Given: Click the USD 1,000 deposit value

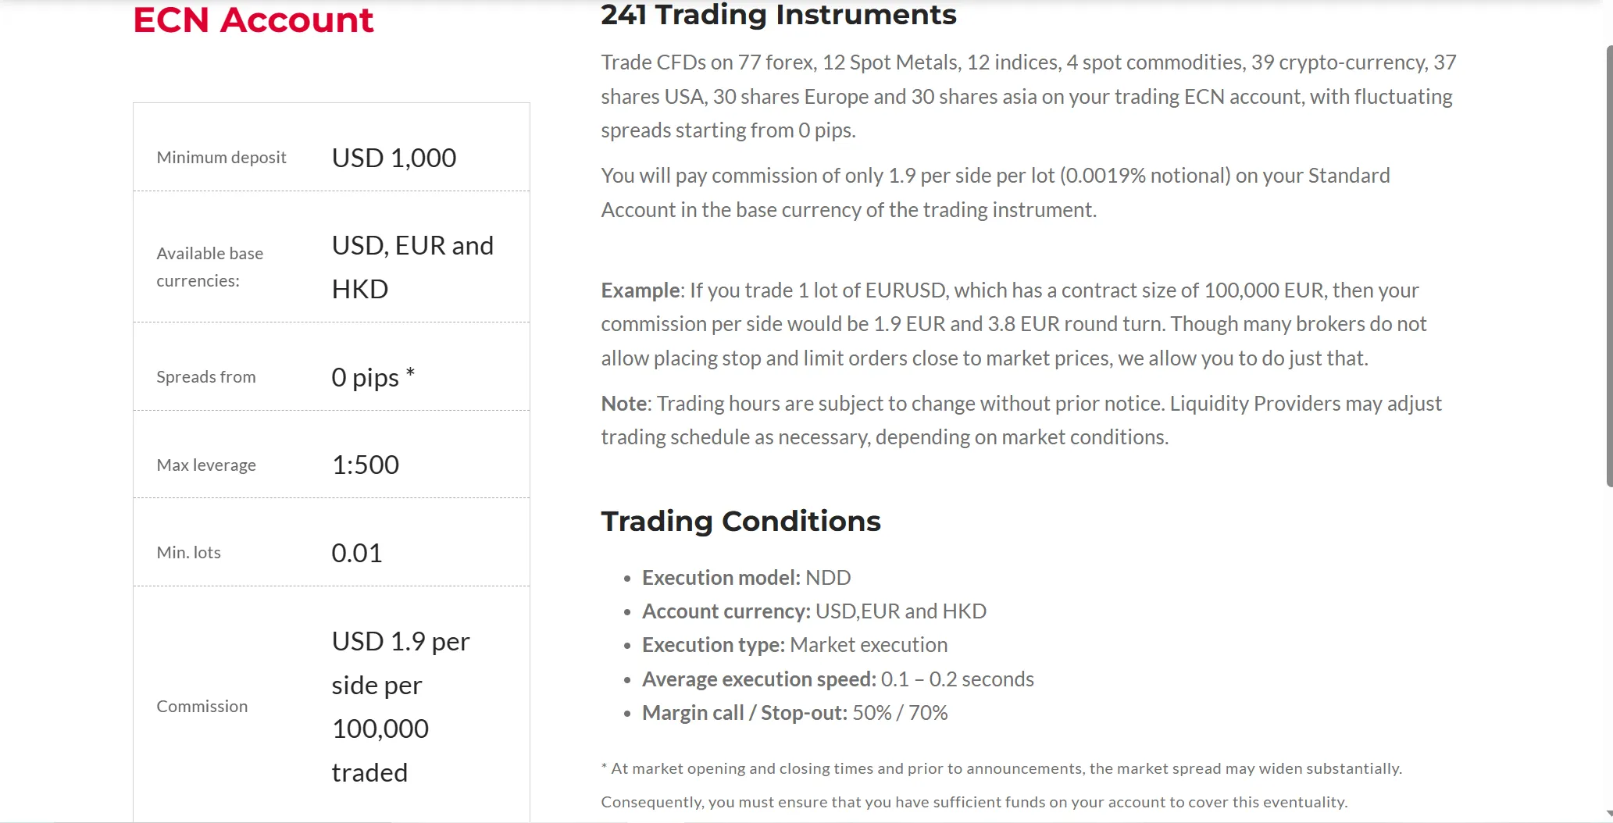Looking at the screenshot, I should point(394,158).
